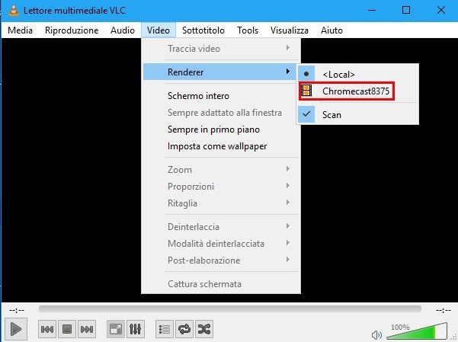Viewport: 458px width, 342px height.
Task: Click Imposta come wallpaper
Action: click(x=216, y=145)
